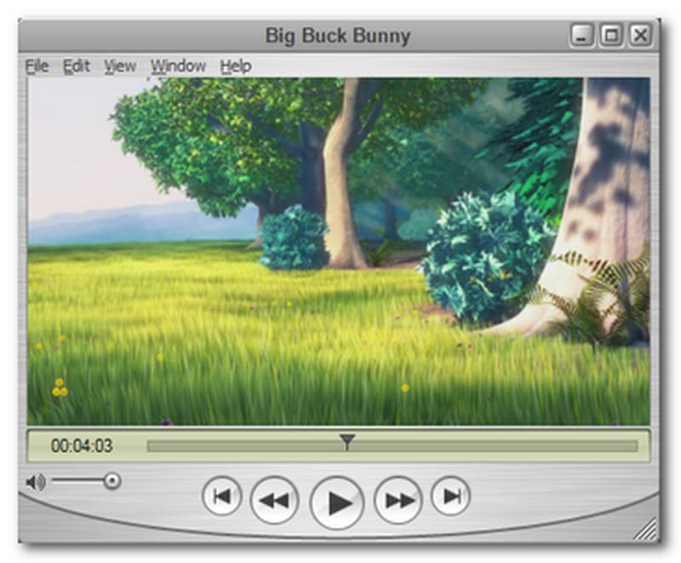Image resolution: width=681 pixels, height=563 pixels.
Task: Click the Big Buck Bunny title bar
Action: coord(338,36)
